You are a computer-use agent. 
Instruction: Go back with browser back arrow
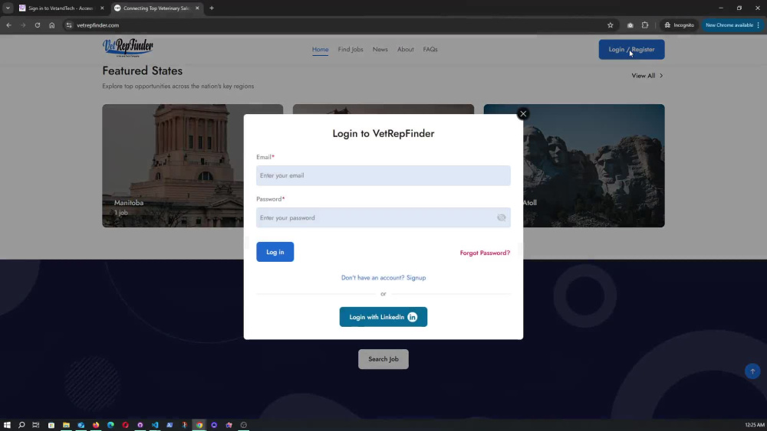[x=8, y=25]
